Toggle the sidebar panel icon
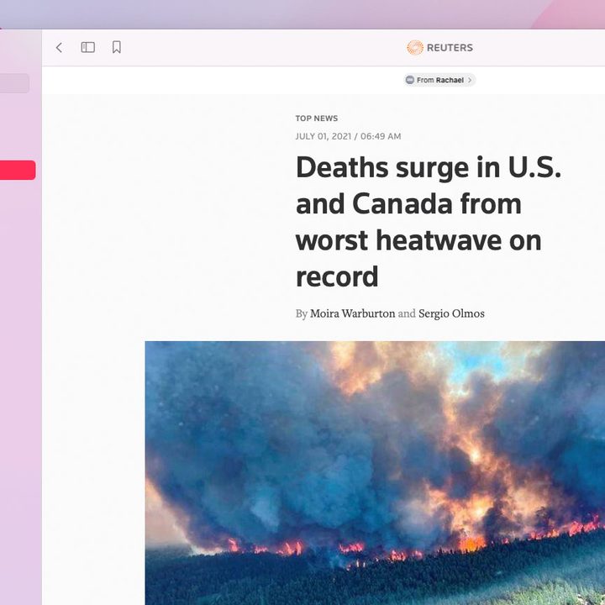 point(87,47)
